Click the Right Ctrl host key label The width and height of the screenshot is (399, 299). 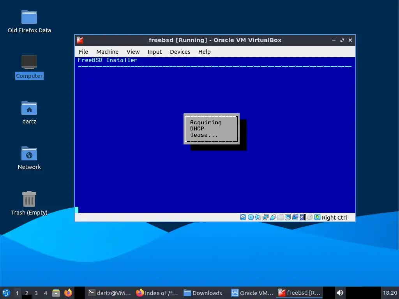334,218
